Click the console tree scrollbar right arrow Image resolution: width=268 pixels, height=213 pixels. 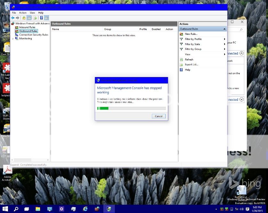48,160
